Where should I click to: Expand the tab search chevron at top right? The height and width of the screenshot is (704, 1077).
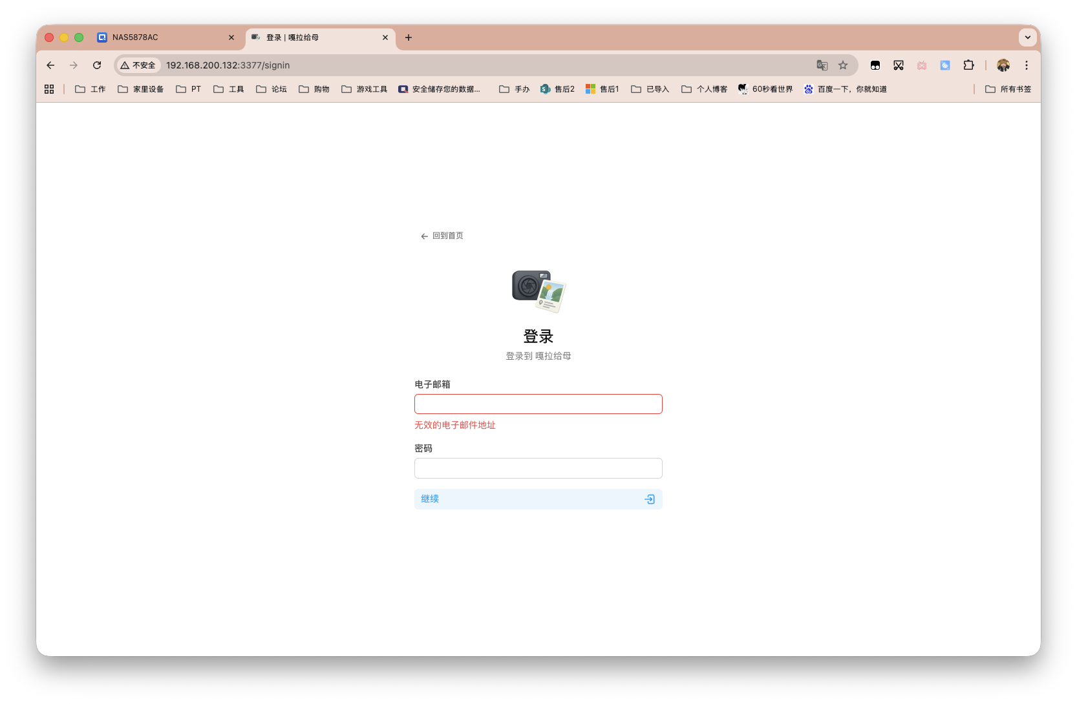click(1027, 37)
